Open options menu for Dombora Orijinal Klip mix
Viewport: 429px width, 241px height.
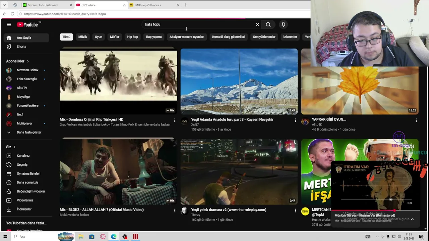175,120
